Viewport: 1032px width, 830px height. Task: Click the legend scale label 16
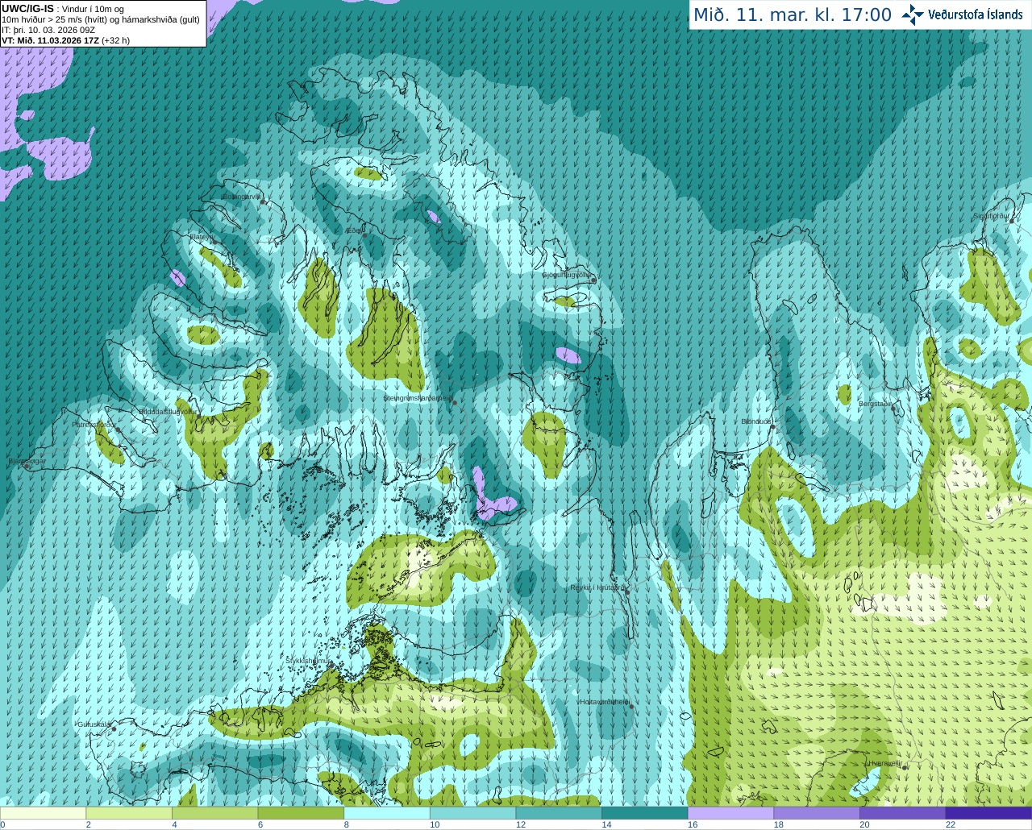pyautogui.click(x=693, y=824)
